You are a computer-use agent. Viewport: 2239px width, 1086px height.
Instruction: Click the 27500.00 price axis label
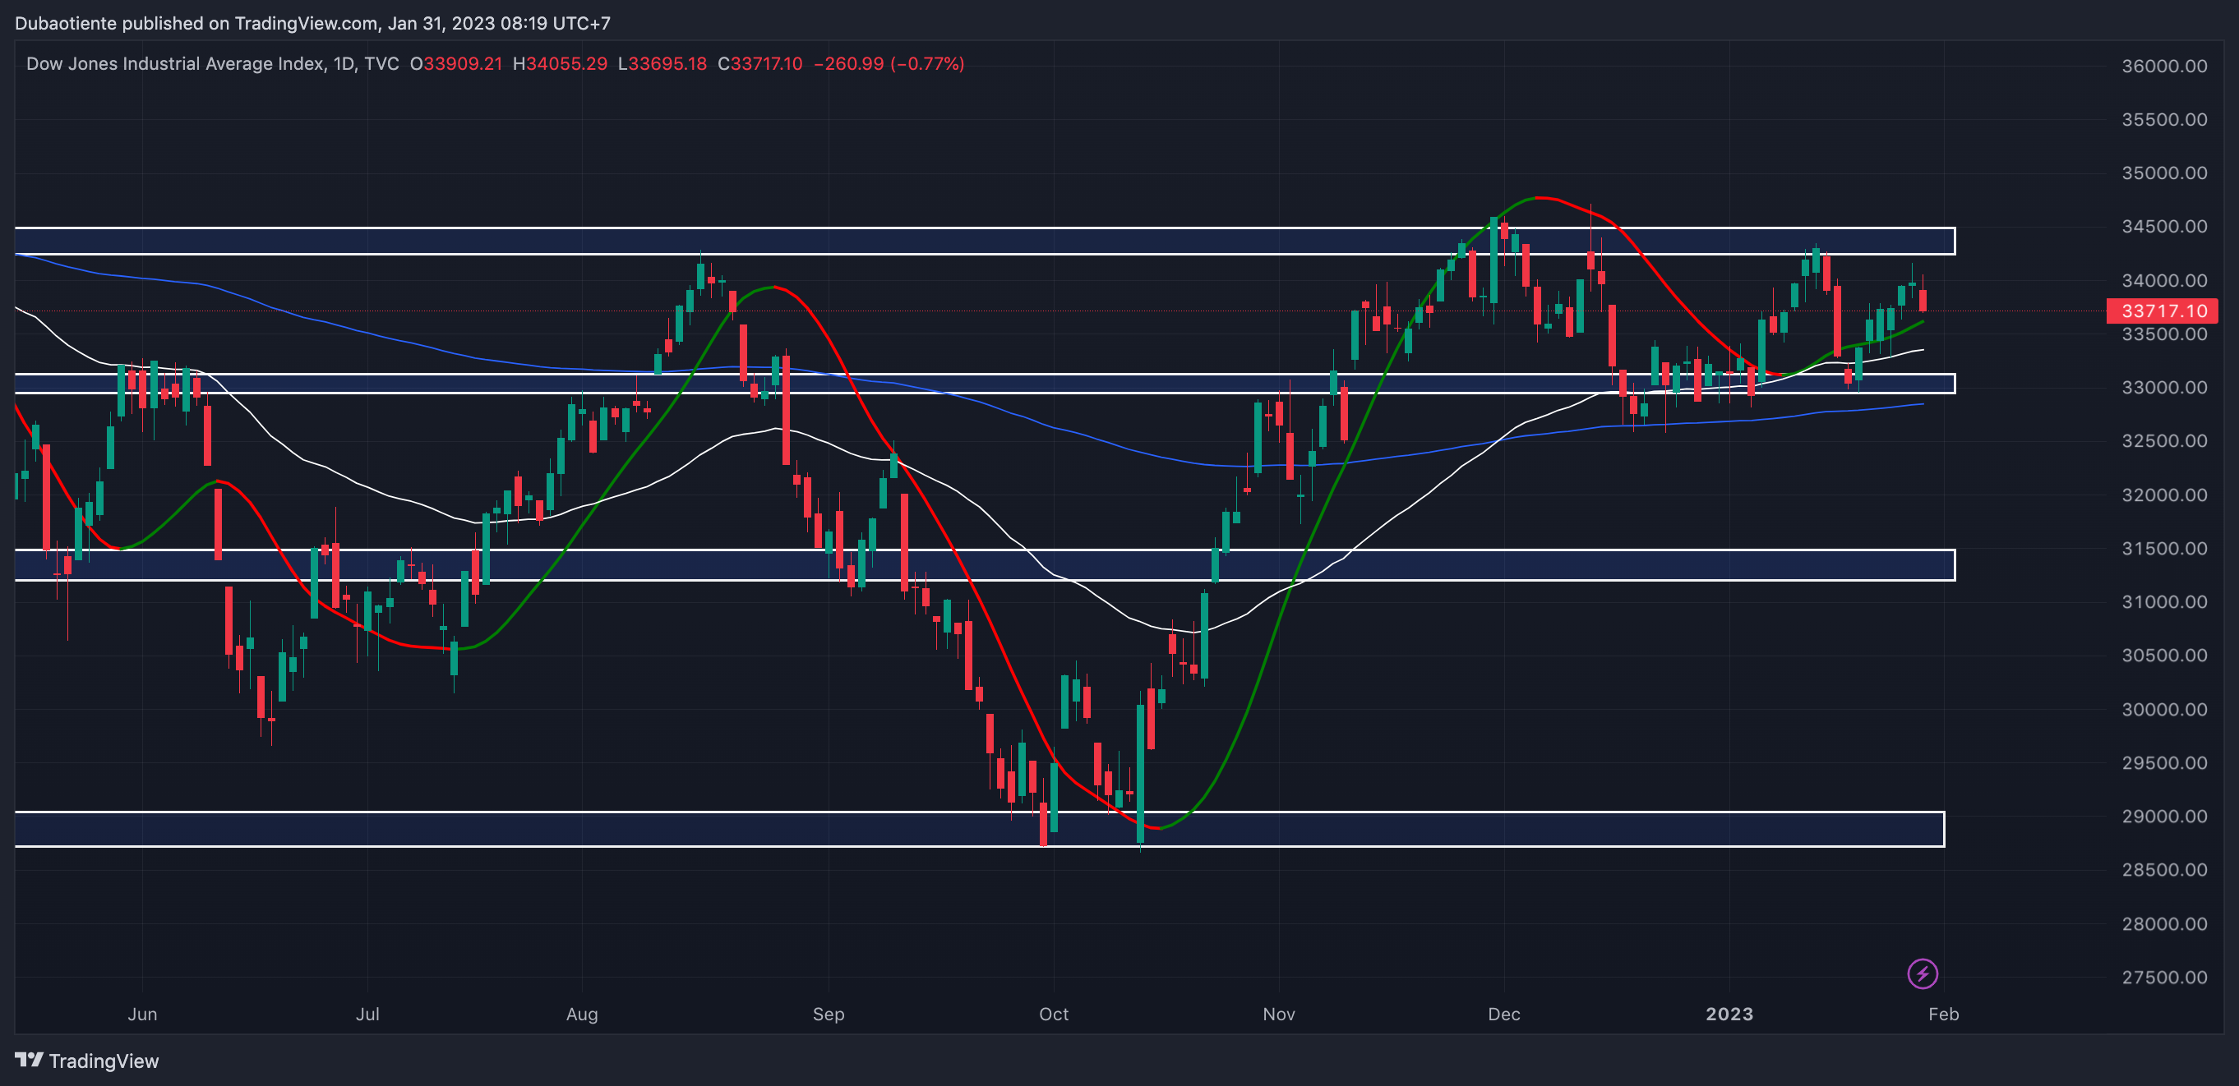point(2163,978)
